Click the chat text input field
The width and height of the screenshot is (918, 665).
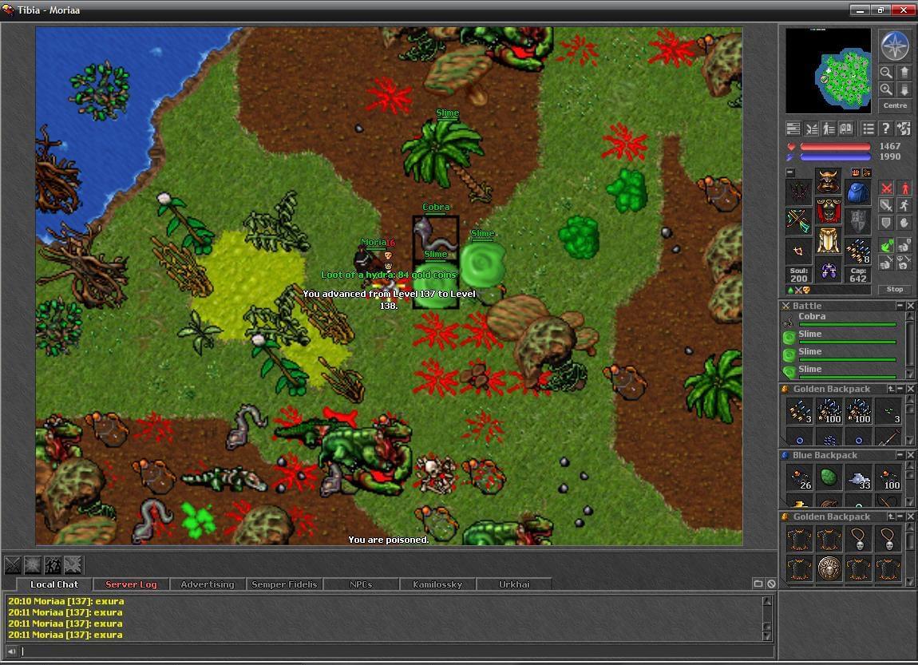(x=397, y=651)
